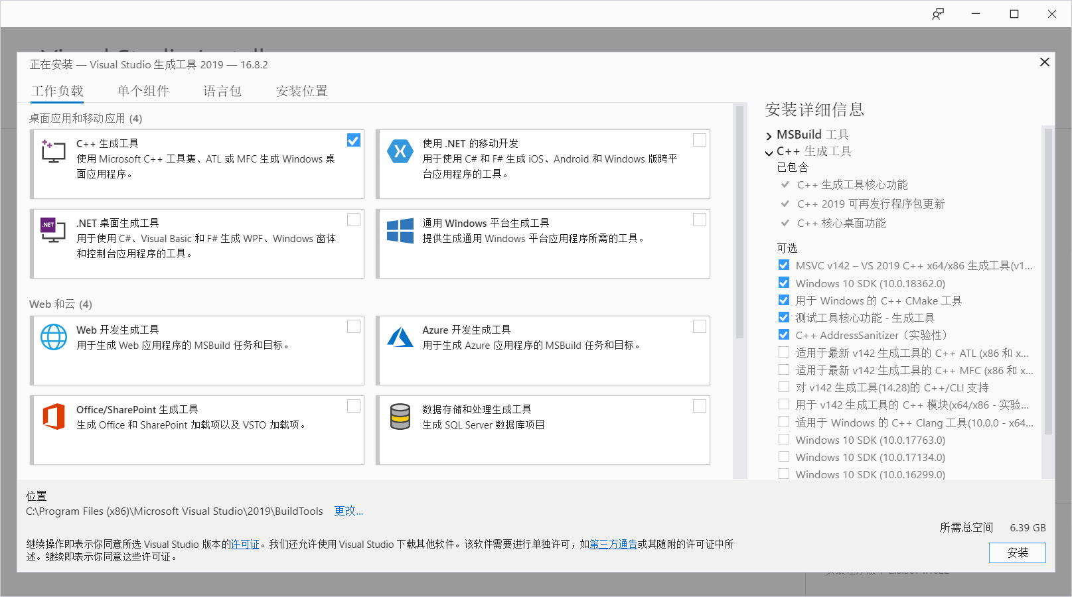Check the .NET 桌面生成工具 workload checkbox
1072x597 pixels.
(354, 220)
